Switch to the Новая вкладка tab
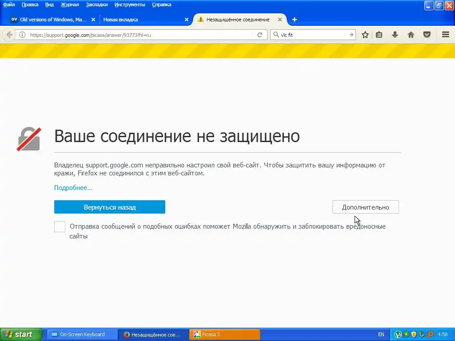The height and width of the screenshot is (341, 455). point(145,20)
